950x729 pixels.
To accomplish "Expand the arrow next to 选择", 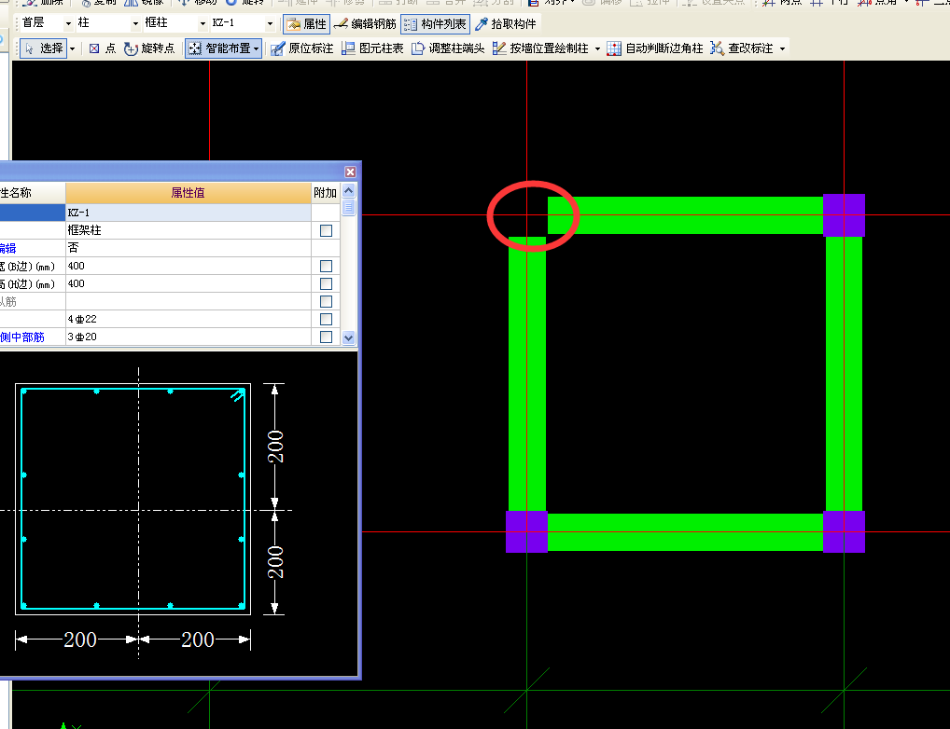I will [x=72, y=48].
